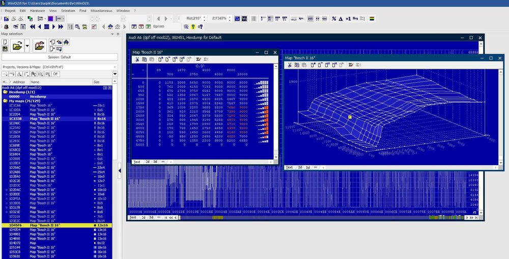
Task: Click the delta difference display icon
Action: [x=341, y=19]
